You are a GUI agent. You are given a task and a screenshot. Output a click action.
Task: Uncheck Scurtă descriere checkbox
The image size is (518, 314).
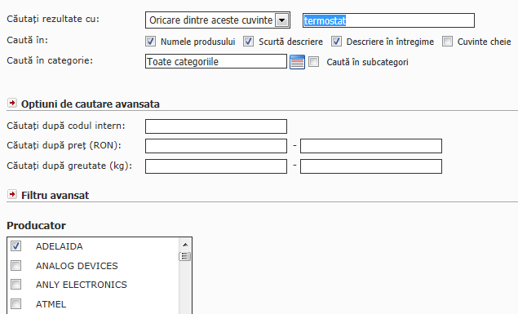[249, 42]
